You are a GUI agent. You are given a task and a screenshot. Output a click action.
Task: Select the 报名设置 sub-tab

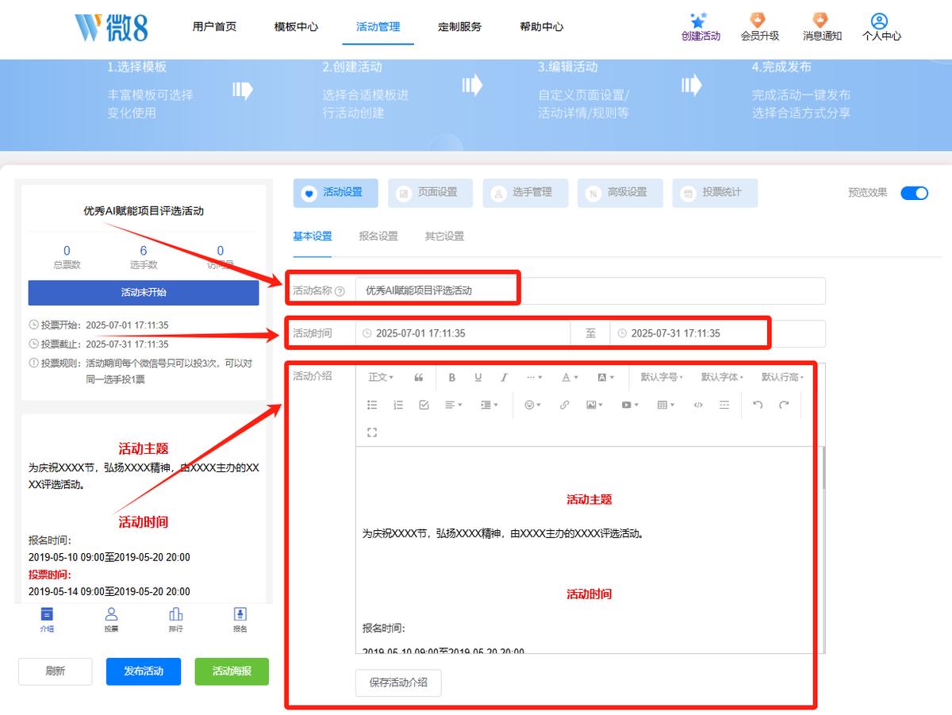point(378,236)
